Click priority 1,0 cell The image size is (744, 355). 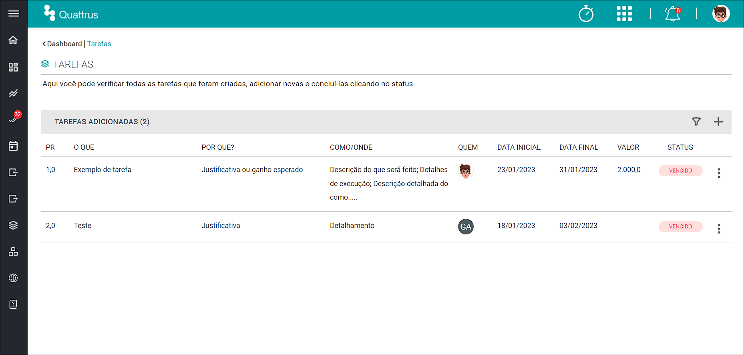50,170
